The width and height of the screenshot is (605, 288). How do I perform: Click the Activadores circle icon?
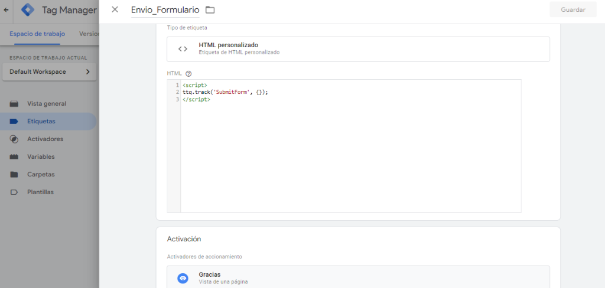[x=14, y=139]
